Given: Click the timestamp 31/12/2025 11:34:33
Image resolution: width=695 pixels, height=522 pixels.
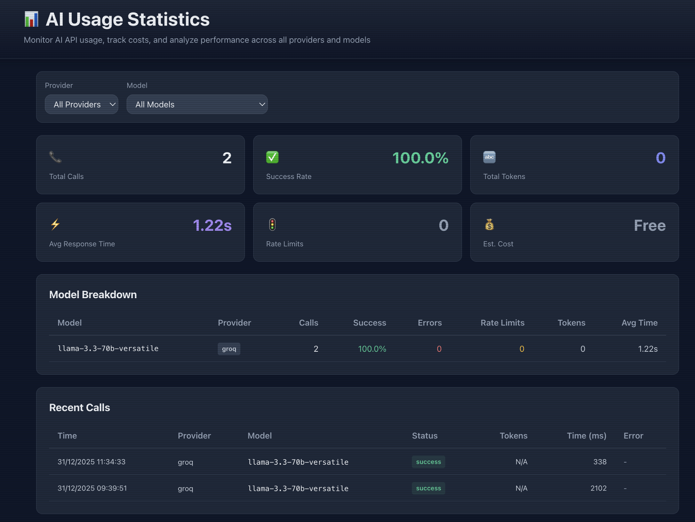Looking at the screenshot, I should click(x=91, y=462).
